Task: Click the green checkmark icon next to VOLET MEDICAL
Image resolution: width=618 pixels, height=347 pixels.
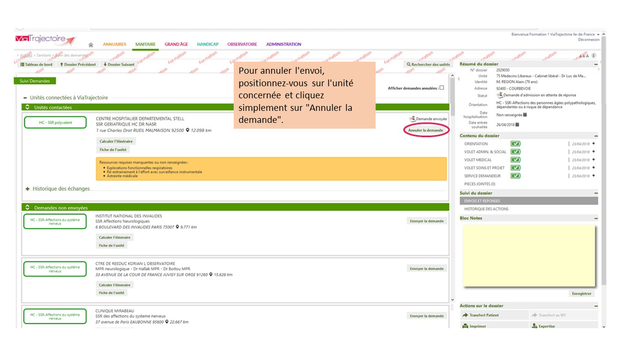Action: [x=516, y=160]
